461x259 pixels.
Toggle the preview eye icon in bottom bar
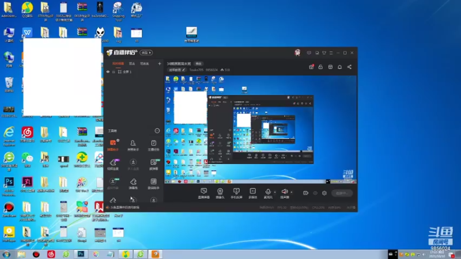pyautogui.click(x=315, y=193)
